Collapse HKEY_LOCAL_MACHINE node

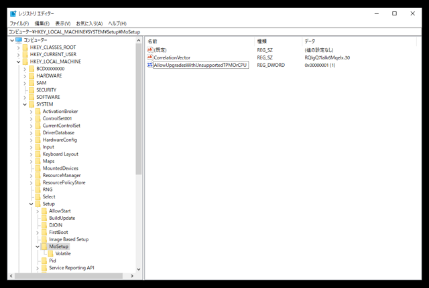(18, 61)
